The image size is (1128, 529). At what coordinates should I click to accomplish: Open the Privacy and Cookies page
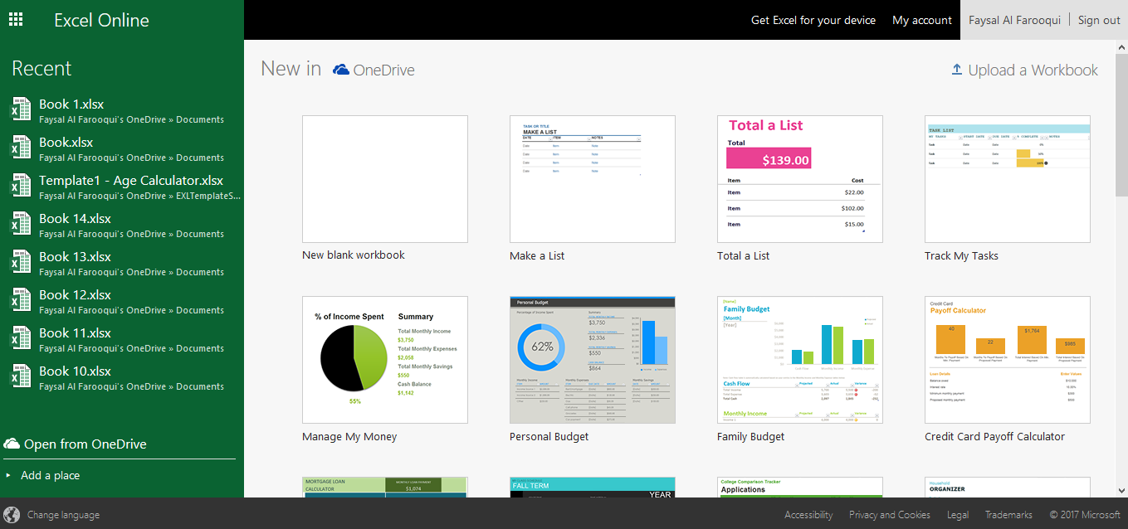coord(890,514)
